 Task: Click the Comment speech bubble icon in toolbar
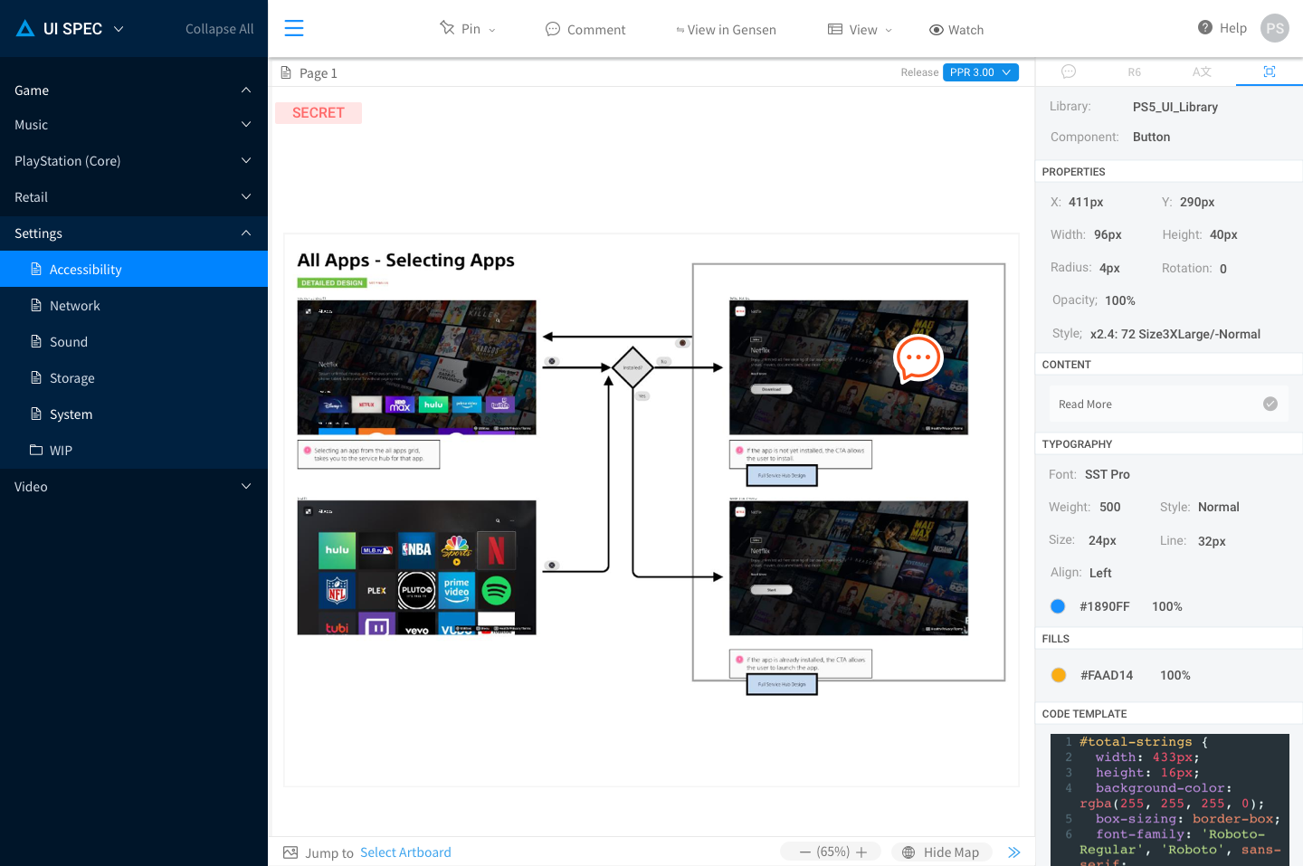coord(553,29)
